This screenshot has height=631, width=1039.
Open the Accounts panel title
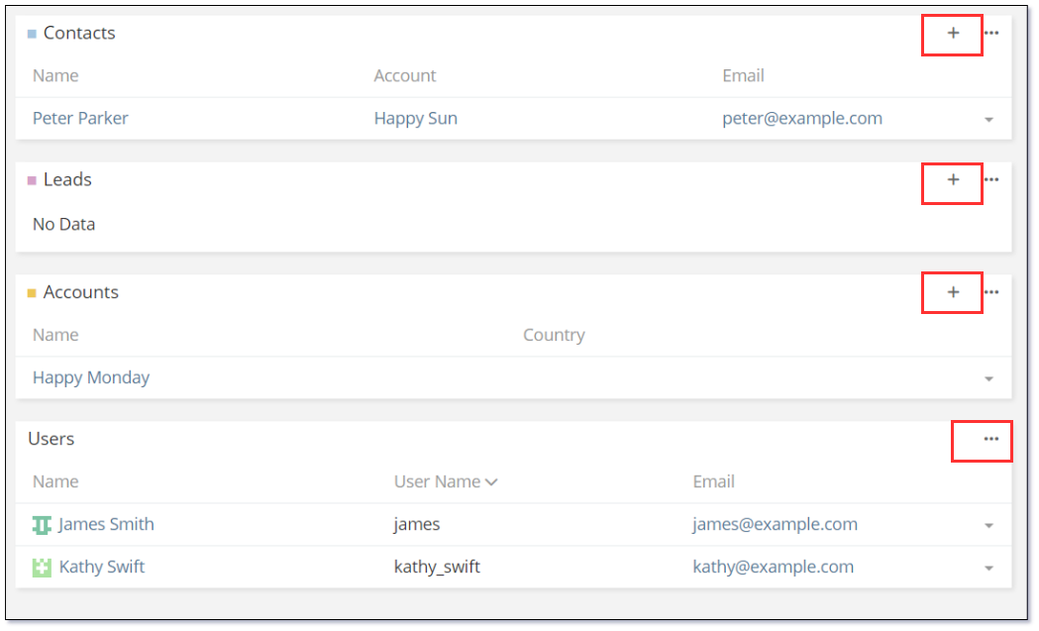point(81,292)
